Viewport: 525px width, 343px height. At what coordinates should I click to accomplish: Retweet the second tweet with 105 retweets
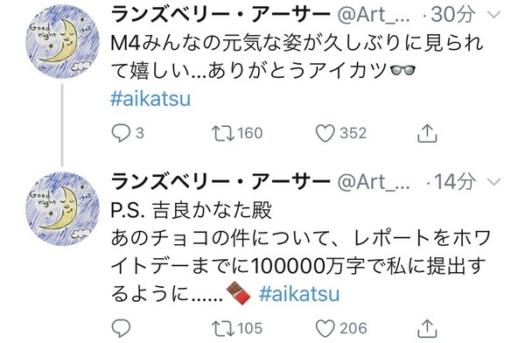coord(222,328)
